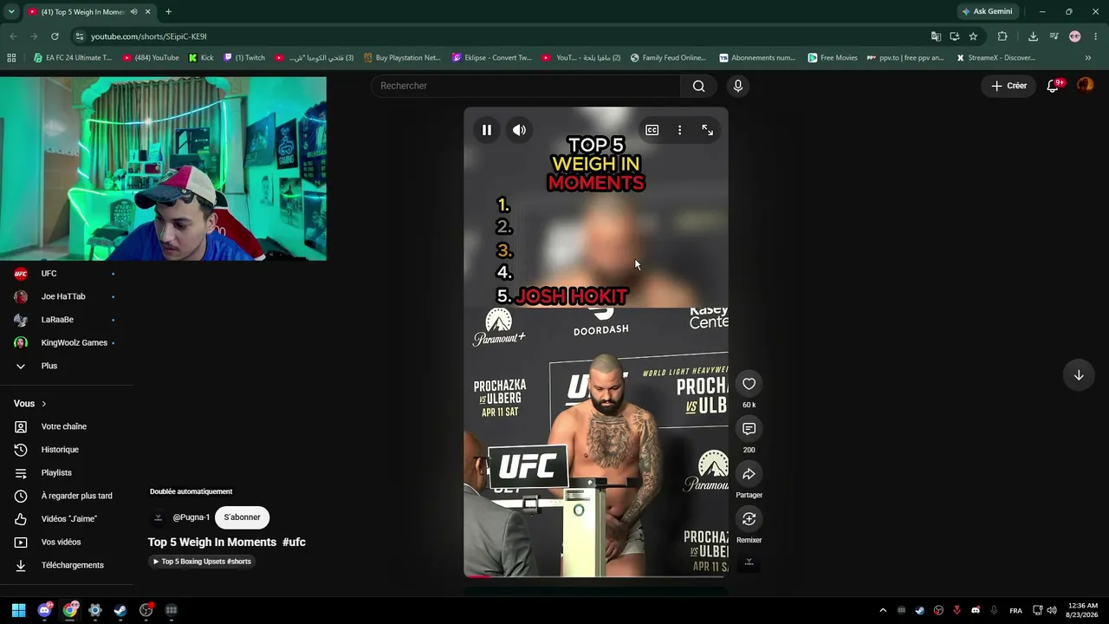Viewport: 1109px width, 624px height.
Task: Open the KingWoolz Games subscription channel
Action: (74, 342)
